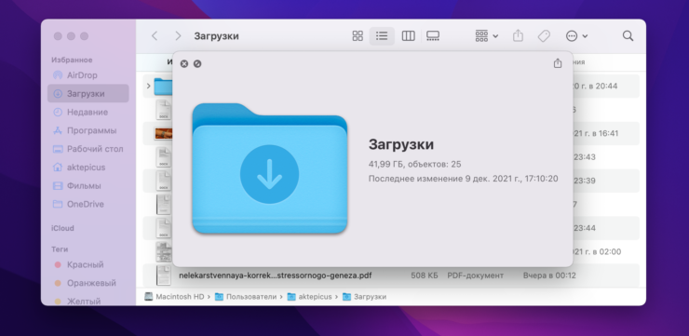Open Программы in the sidebar
689x336 pixels.
click(88, 130)
